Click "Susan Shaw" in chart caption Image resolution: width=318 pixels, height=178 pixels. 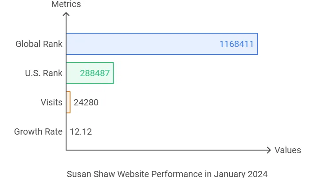[91, 174]
